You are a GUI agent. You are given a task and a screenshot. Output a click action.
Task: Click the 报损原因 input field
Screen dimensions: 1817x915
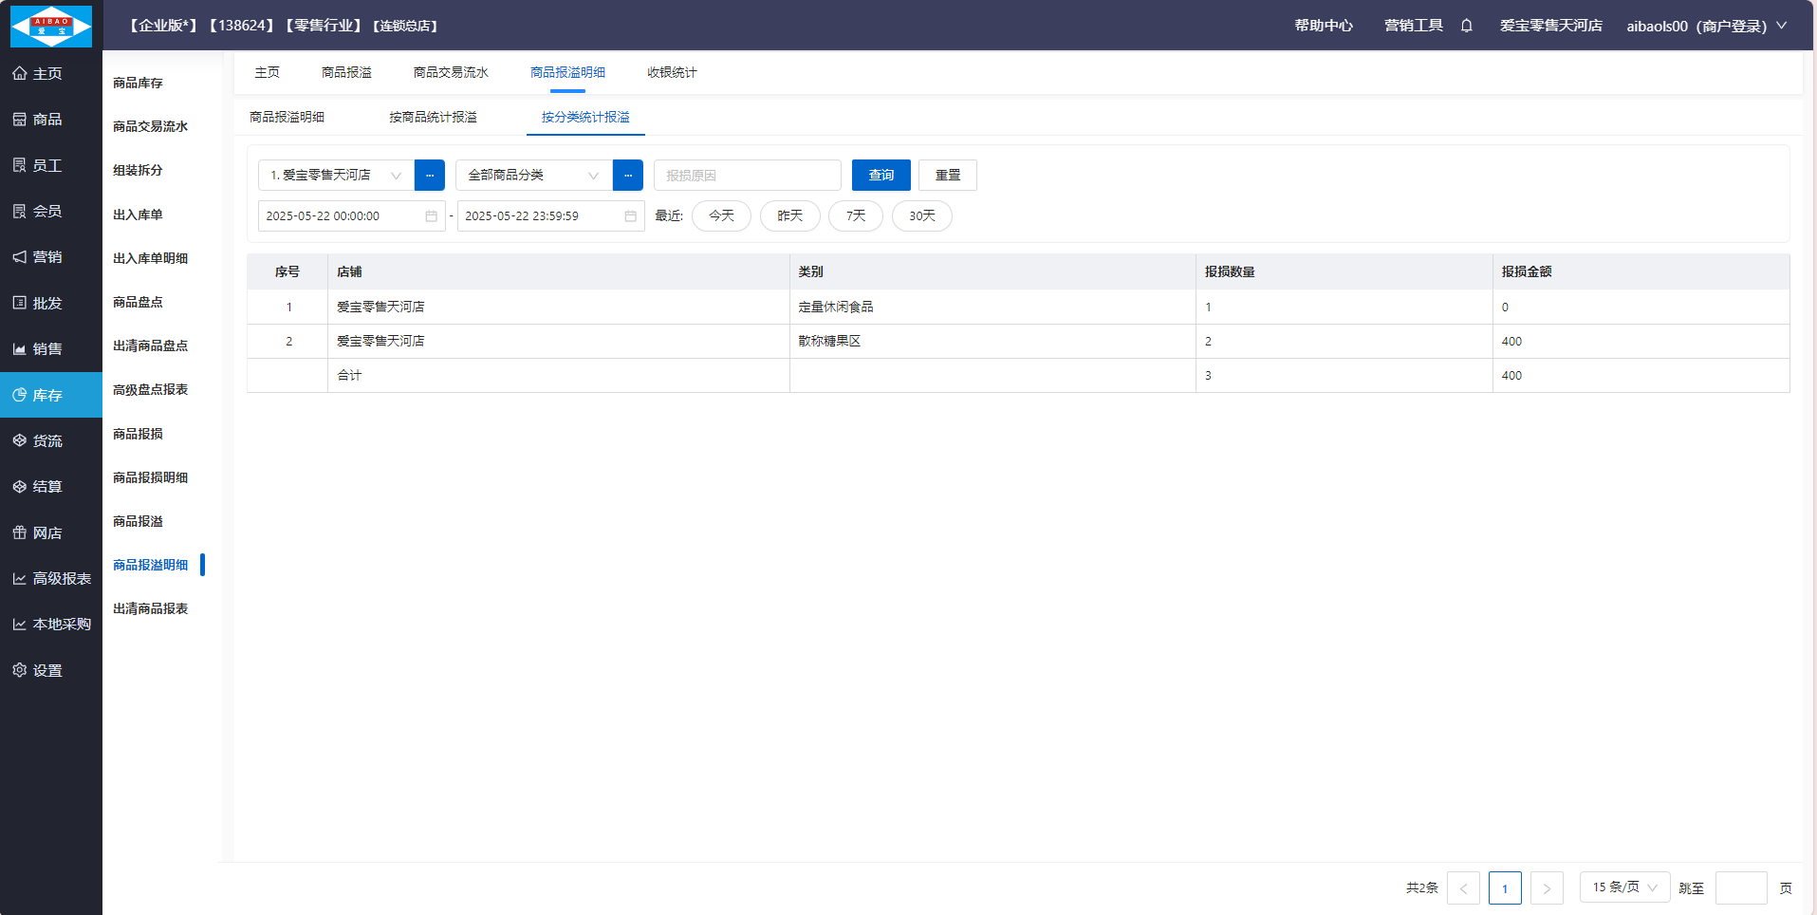pyautogui.click(x=747, y=176)
